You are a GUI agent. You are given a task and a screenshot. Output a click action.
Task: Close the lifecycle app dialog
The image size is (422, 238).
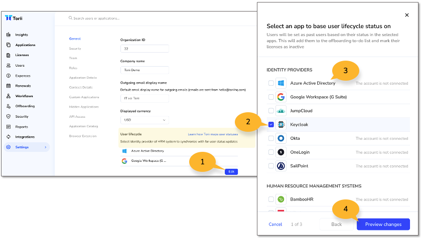click(x=407, y=15)
